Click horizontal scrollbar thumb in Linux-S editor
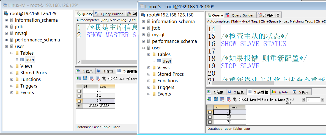This screenshot has height=135, width=326. point(243,83)
